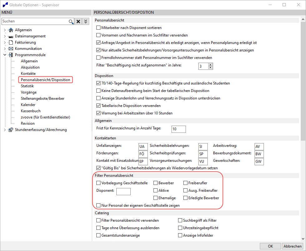Click the Frist für Kennzeichnung days field

coord(178,129)
